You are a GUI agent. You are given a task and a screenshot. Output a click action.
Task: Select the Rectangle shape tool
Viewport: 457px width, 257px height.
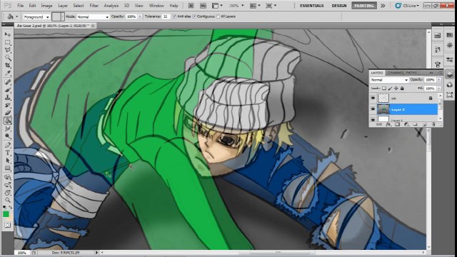pos(8,168)
